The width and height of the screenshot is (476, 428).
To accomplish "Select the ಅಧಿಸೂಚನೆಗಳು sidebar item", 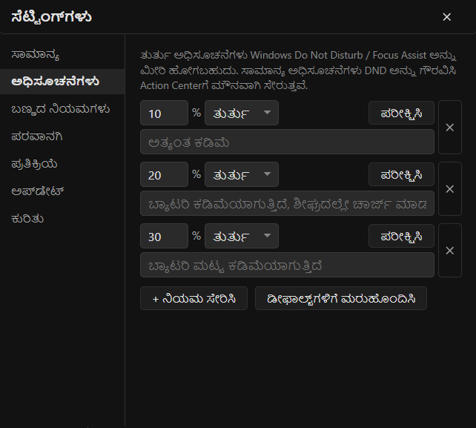I will point(62,82).
